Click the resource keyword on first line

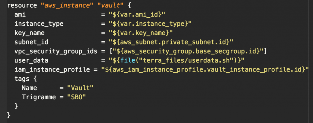click(20, 6)
